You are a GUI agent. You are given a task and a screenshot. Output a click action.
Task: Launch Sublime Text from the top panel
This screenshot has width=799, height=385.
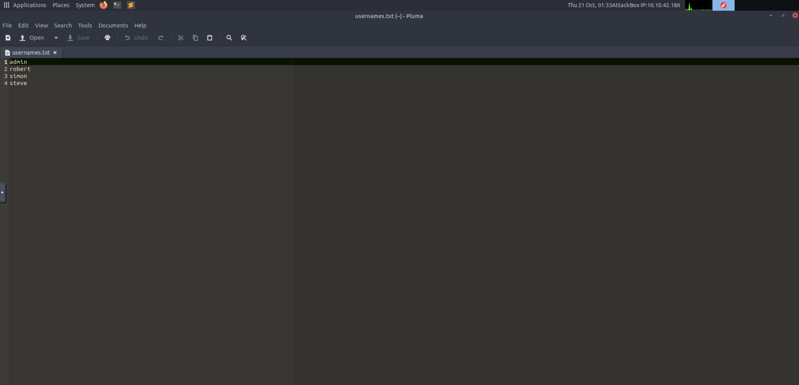tap(131, 5)
